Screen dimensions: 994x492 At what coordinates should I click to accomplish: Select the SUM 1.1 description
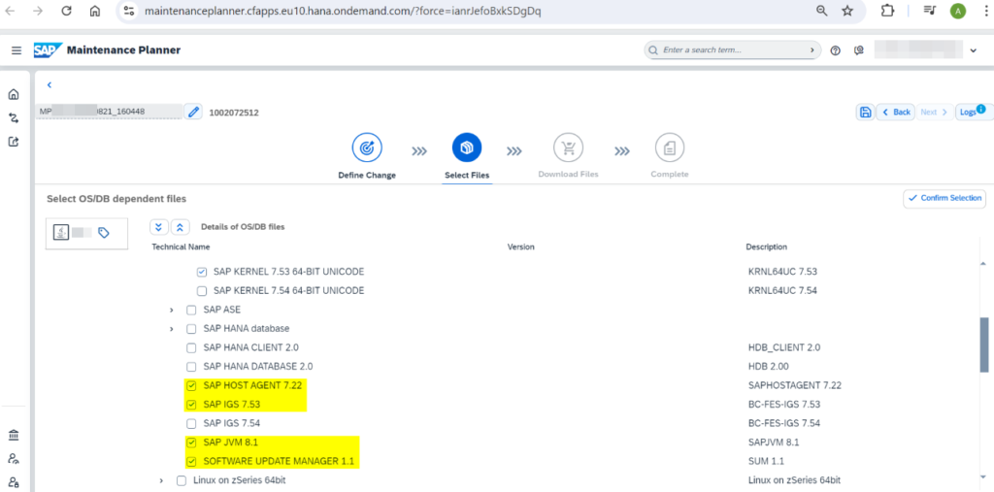coord(766,462)
